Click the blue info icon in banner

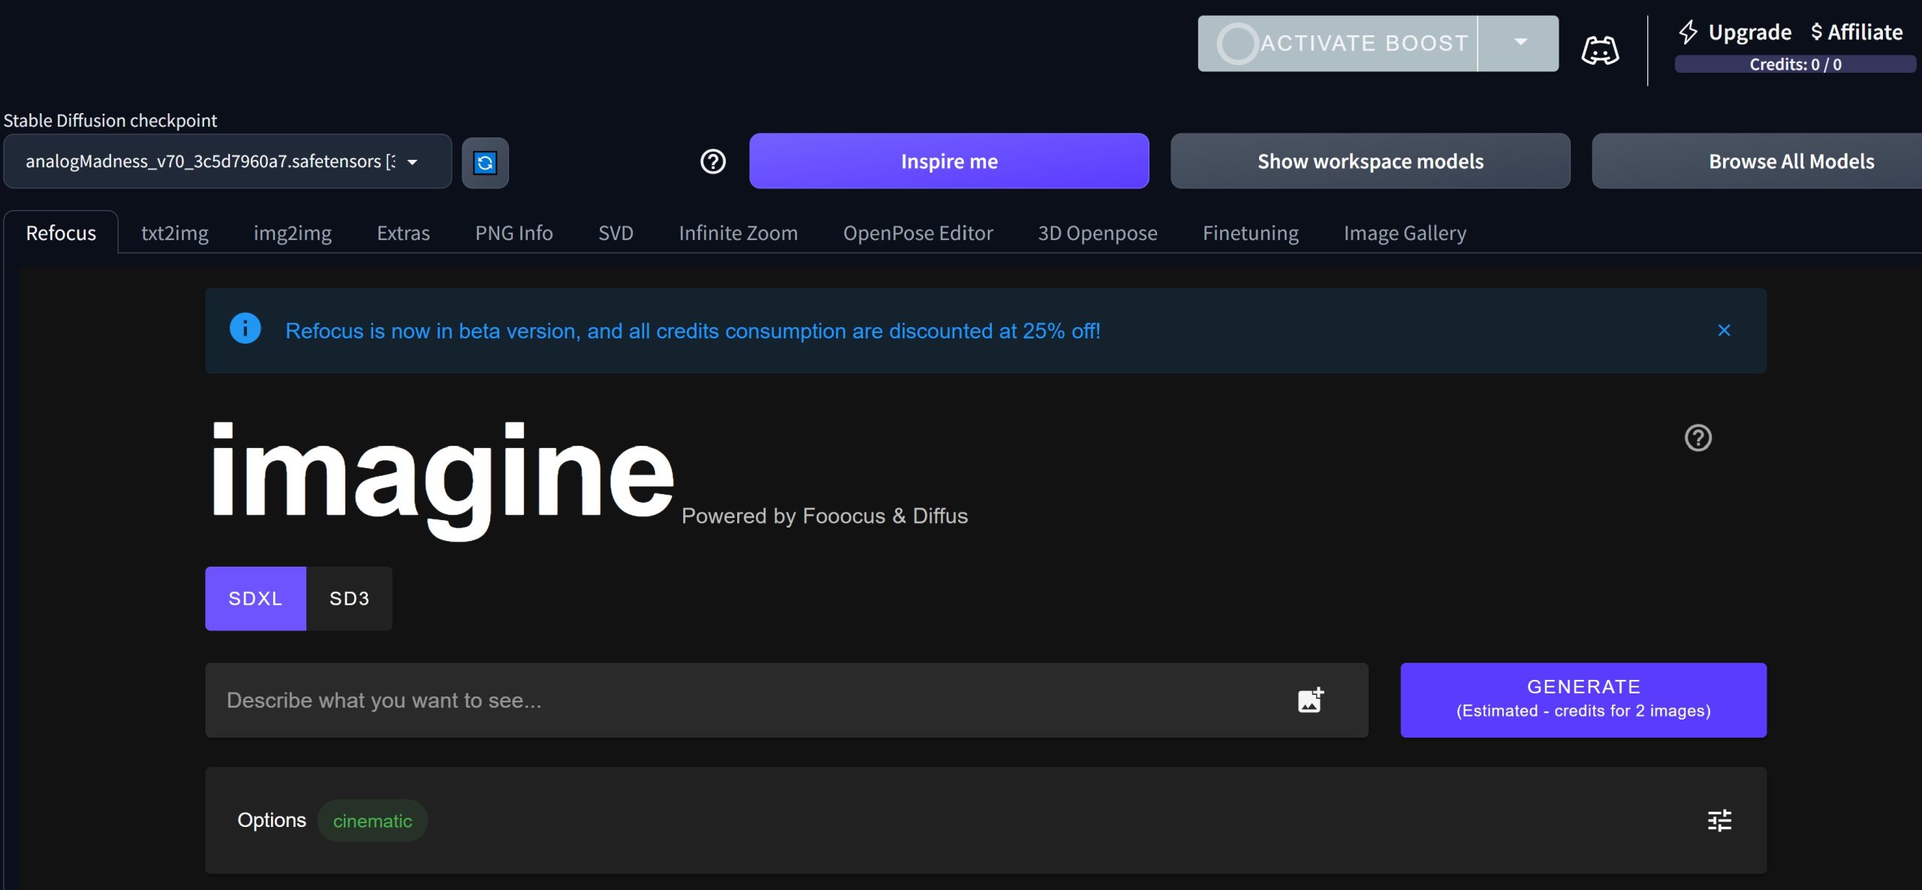pyautogui.click(x=245, y=329)
